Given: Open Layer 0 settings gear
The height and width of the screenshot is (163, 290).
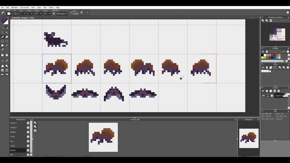Looking at the screenshot, I should pyautogui.click(x=272, y=96).
